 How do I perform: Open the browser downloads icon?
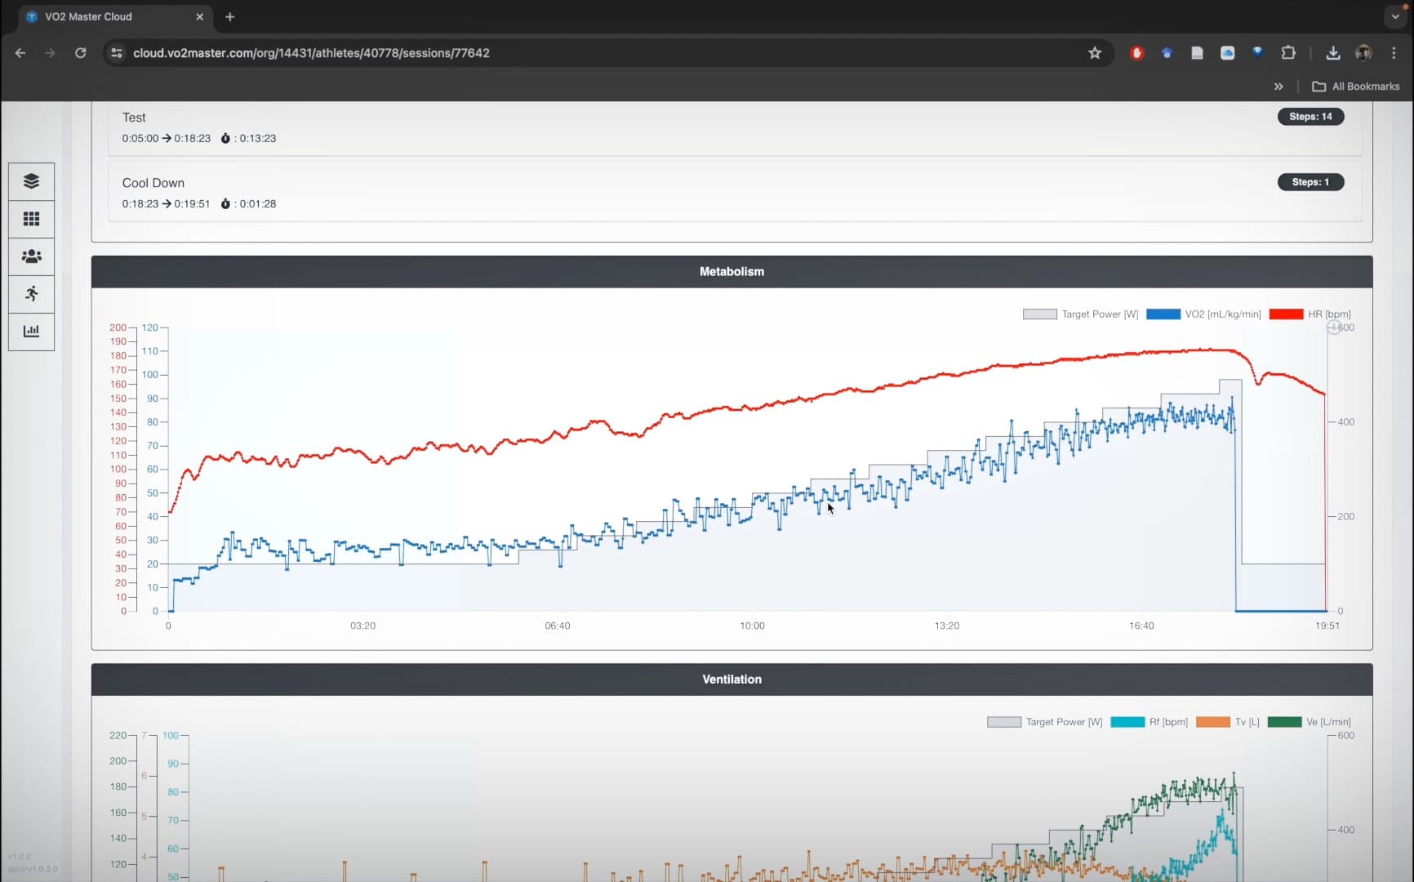(1332, 53)
